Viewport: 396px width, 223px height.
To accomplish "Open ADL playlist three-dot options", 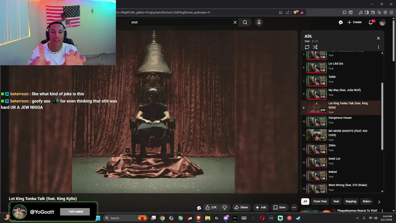I will click(378, 47).
